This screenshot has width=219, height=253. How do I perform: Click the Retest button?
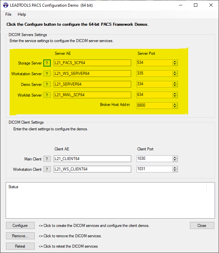click(20, 246)
